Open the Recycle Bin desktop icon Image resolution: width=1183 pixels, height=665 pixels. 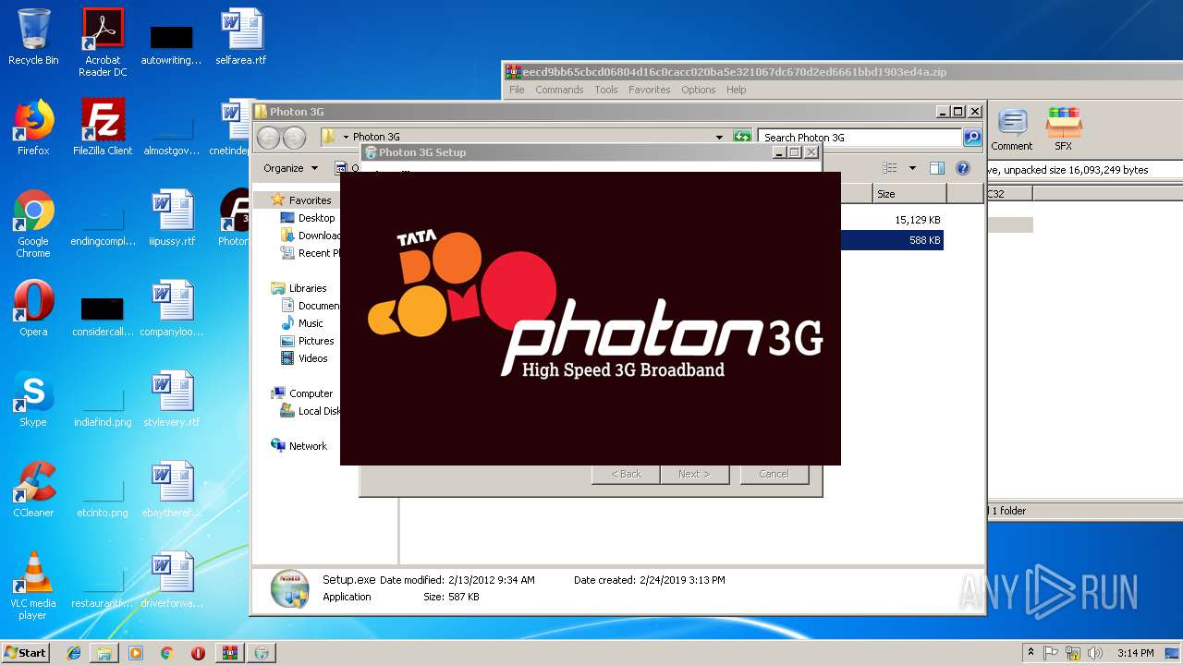[x=33, y=37]
